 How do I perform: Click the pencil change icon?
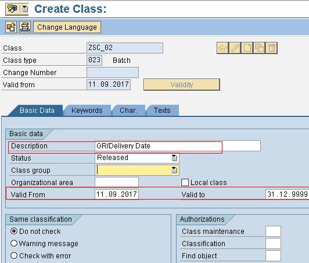[235, 48]
